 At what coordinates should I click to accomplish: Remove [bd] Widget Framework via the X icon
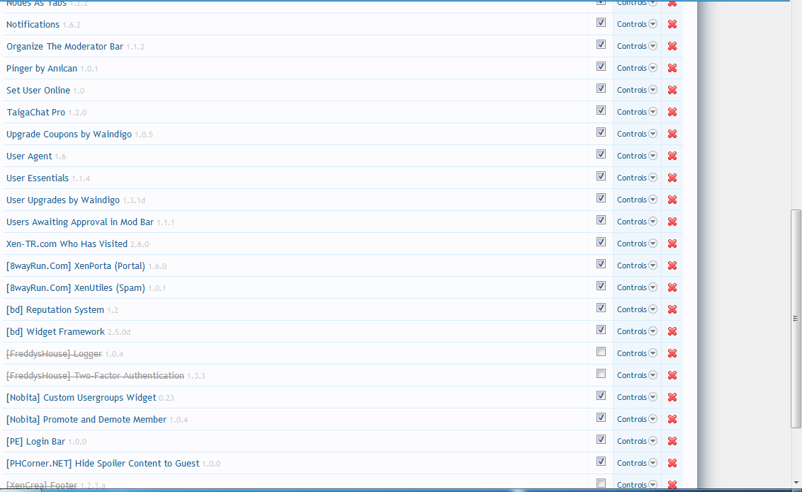tap(672, 331)
